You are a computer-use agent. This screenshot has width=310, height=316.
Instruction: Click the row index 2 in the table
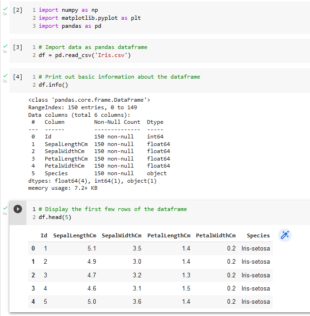pyautogui.click(x=33, y=275)
